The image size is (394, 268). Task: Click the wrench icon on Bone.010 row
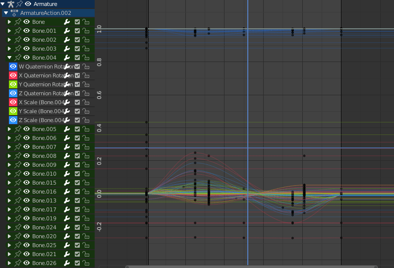pyautogui.click(x=67, y=174)
